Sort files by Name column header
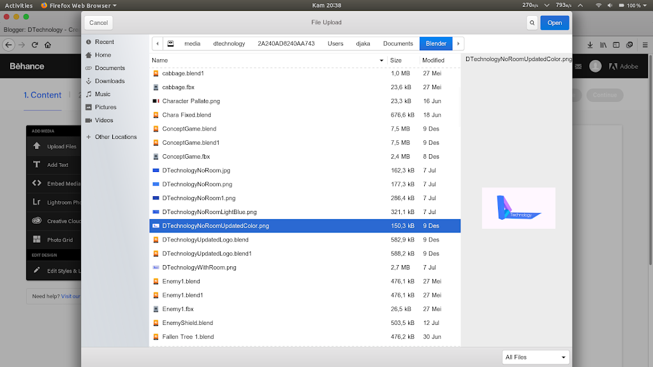Screen dimensions: 653x367 [268, 61]
